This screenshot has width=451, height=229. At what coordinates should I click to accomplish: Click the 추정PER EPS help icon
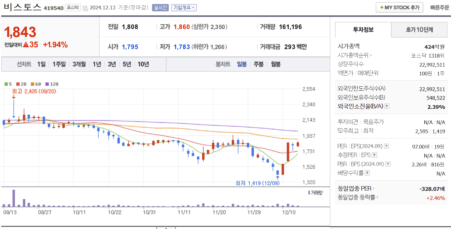(374, 155)
